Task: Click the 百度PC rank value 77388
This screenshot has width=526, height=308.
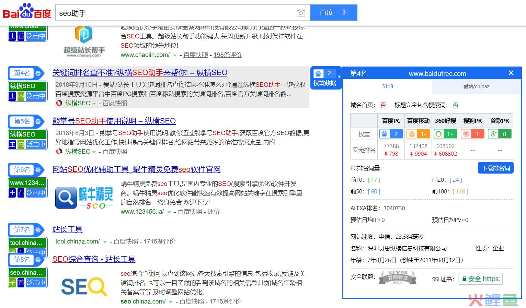Action: pos(391,146)
